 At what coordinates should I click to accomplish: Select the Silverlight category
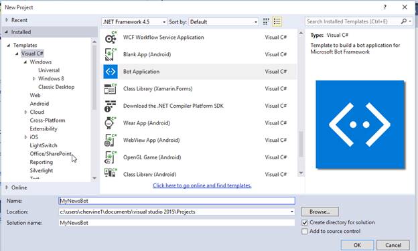pyautogui.click(x=42, y=171)
